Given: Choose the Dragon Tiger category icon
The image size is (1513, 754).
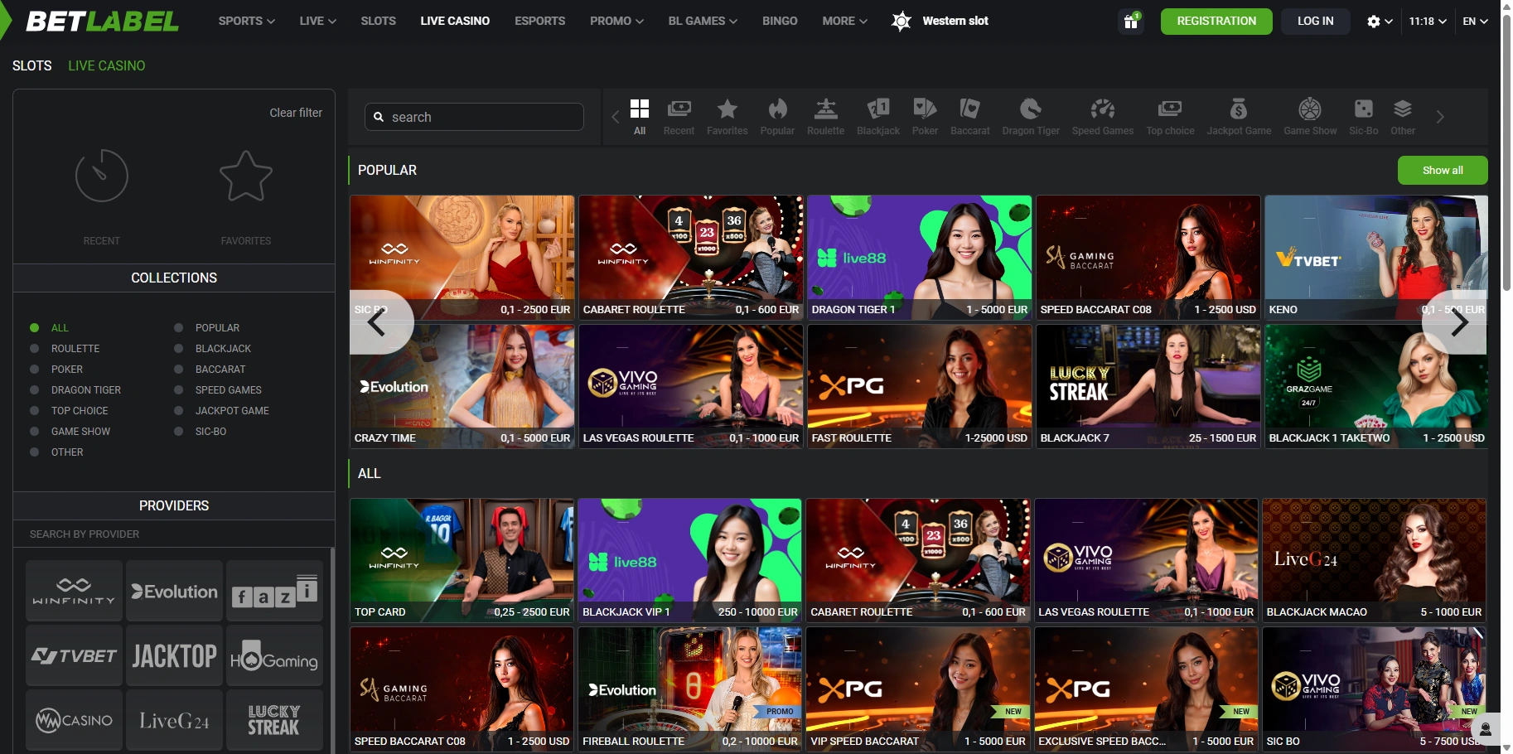Looking at the screenshot, I should point(1030,109).
